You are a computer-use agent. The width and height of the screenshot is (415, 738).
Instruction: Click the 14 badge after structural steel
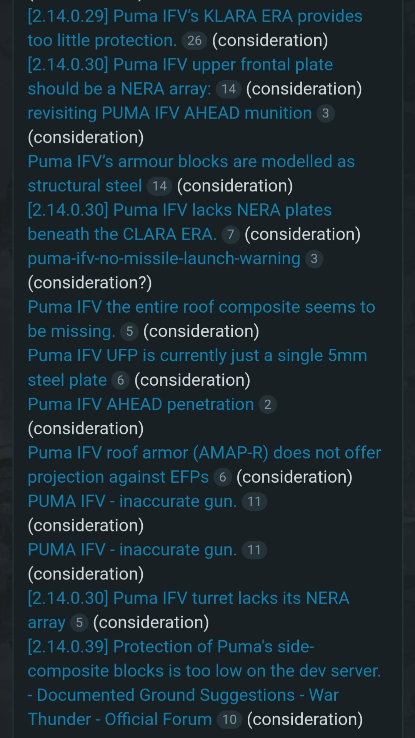159,186
